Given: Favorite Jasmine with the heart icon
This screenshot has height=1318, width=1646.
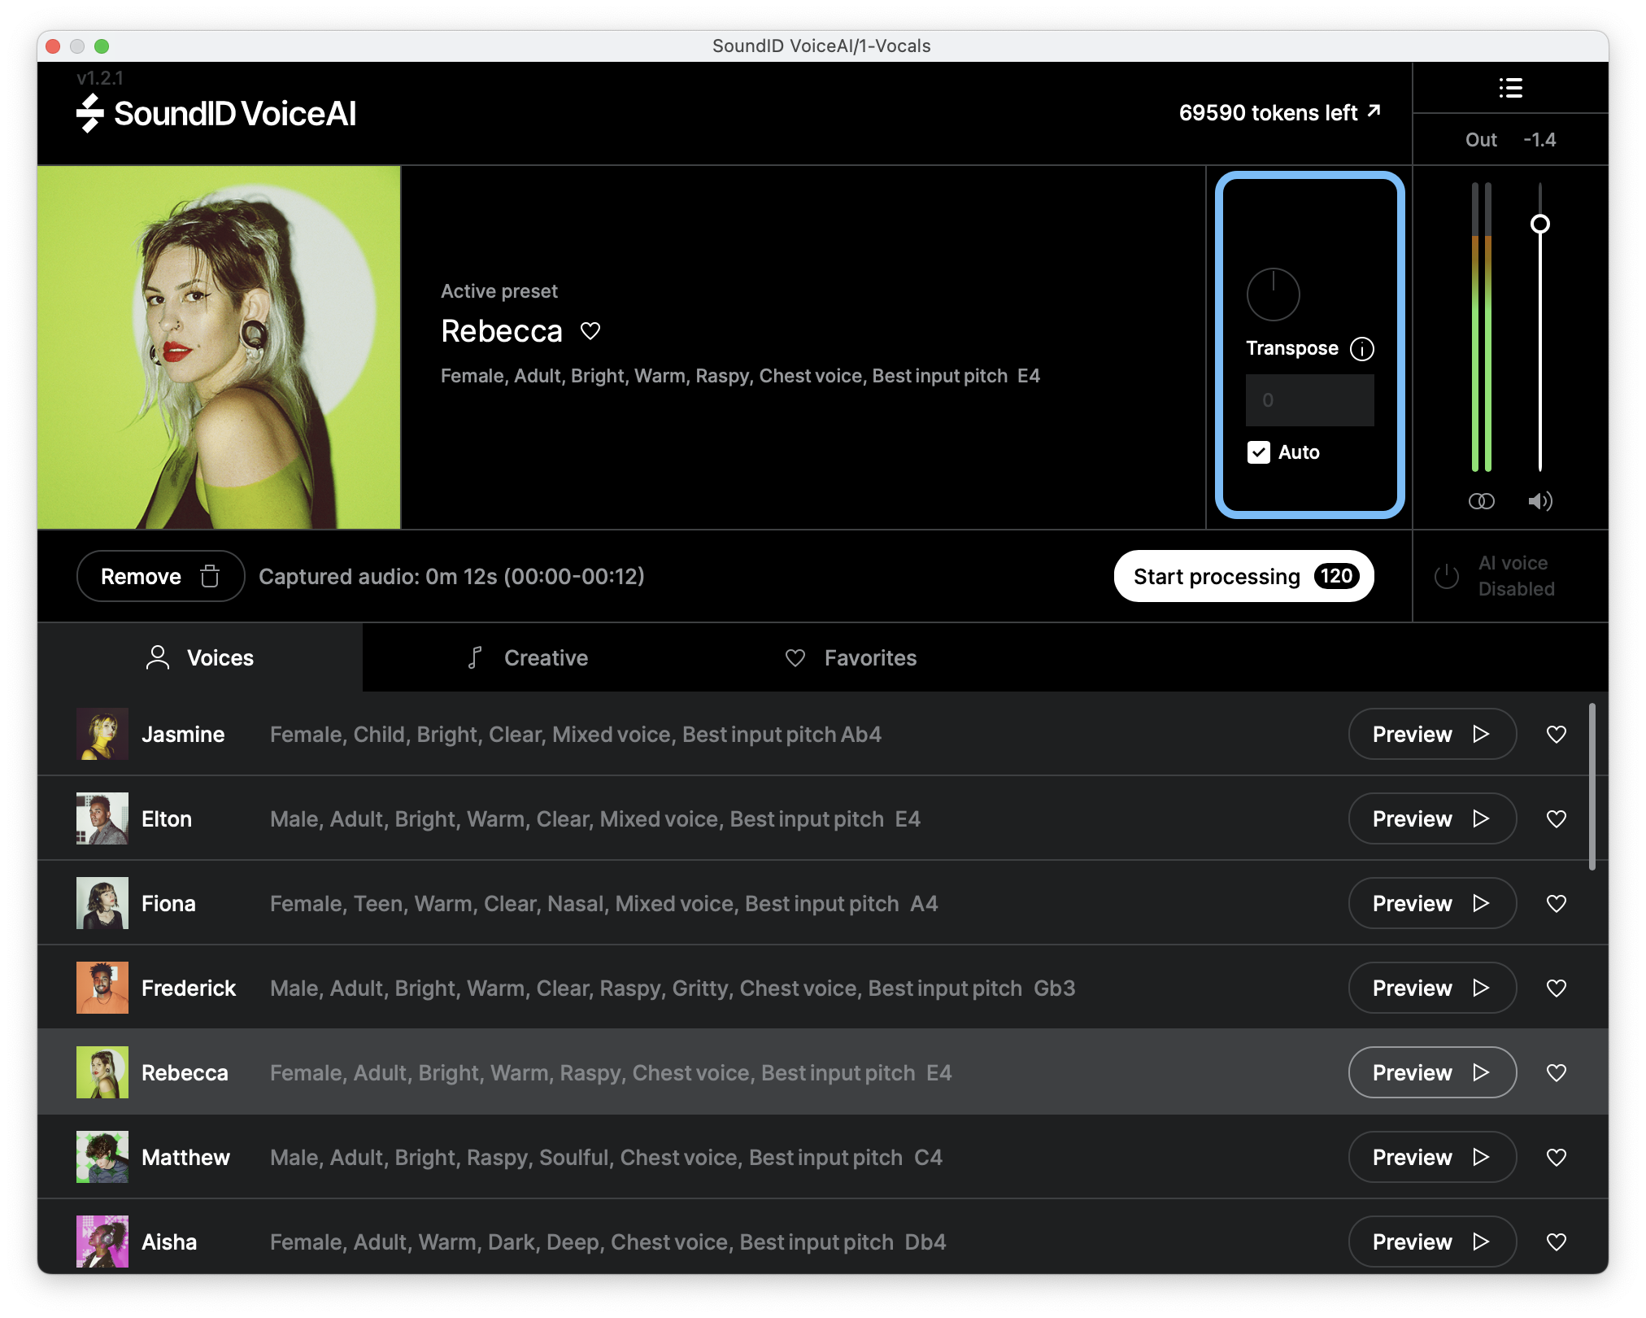Looking at the screenshot, I should [1556, 735].
